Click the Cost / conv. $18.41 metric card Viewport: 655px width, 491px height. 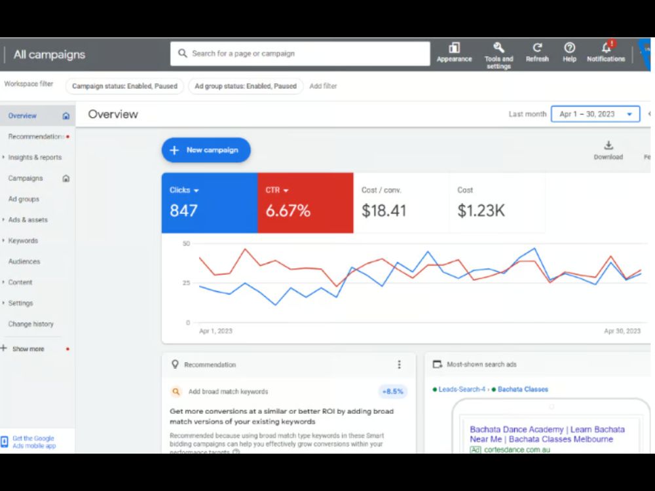(x=401, y=202)
